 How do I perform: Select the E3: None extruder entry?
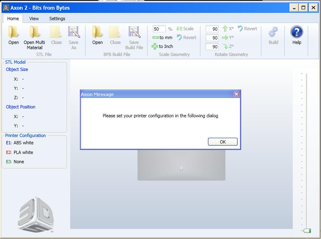point(15,162)
